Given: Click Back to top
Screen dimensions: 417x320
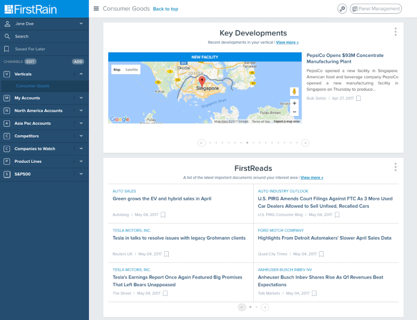Looking at the screenshot, I should click(x=165, y=9).
